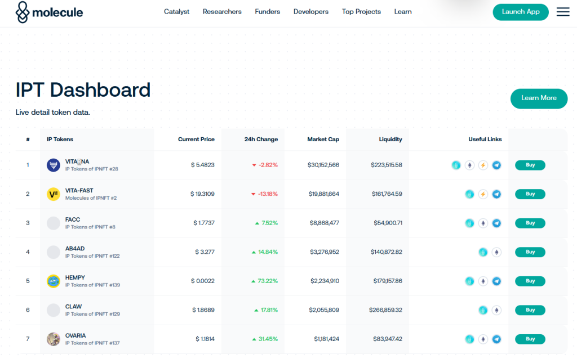Buy the AB4AD token
The image size is (577, 359).
(530, 253)
